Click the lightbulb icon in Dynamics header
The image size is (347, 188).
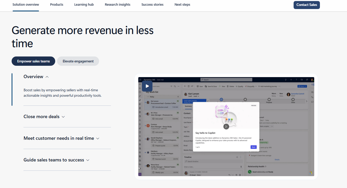pyautogui.click(x=286, y=80)
